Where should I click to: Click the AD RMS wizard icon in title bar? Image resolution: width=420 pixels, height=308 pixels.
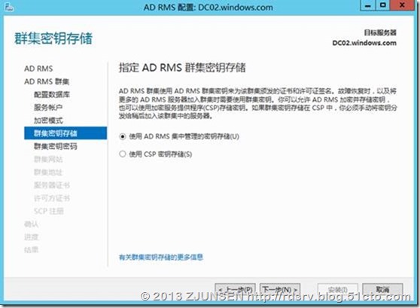coord(9,8)
